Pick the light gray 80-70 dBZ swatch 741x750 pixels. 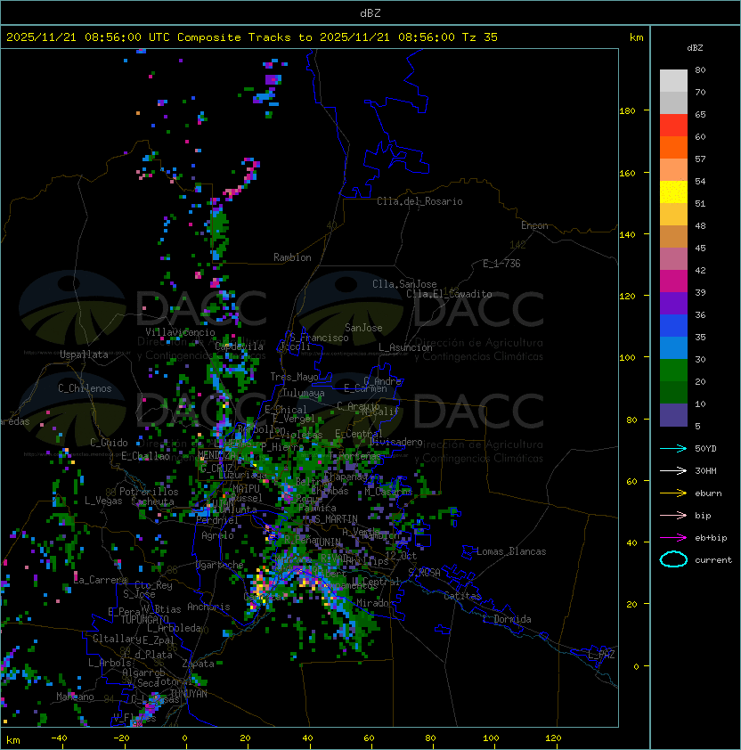click(673, 81)
